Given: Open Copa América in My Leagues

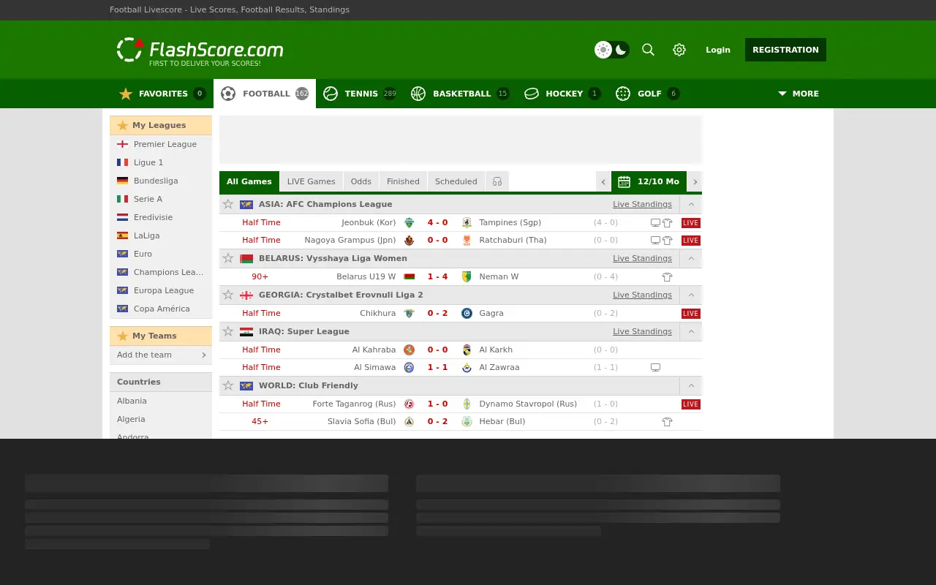Looking at the screenshot, I should [162, 309].
